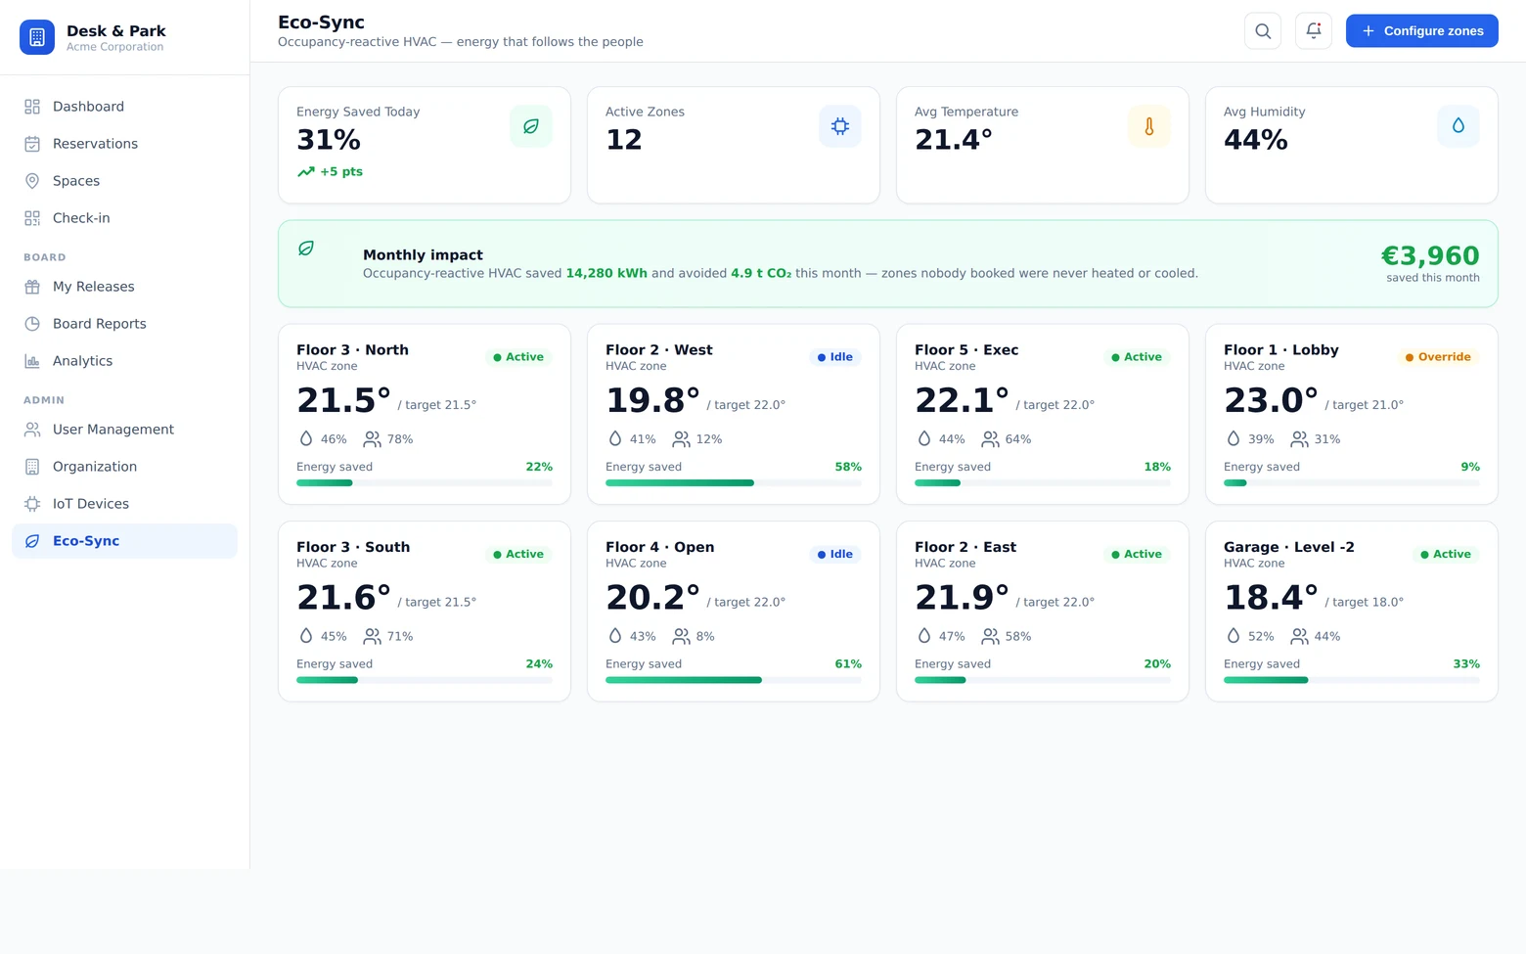The width and height of the screenshot is (1526, 954).
Task: Click the €3,960 saved amount
Action: click(1430, 255)
